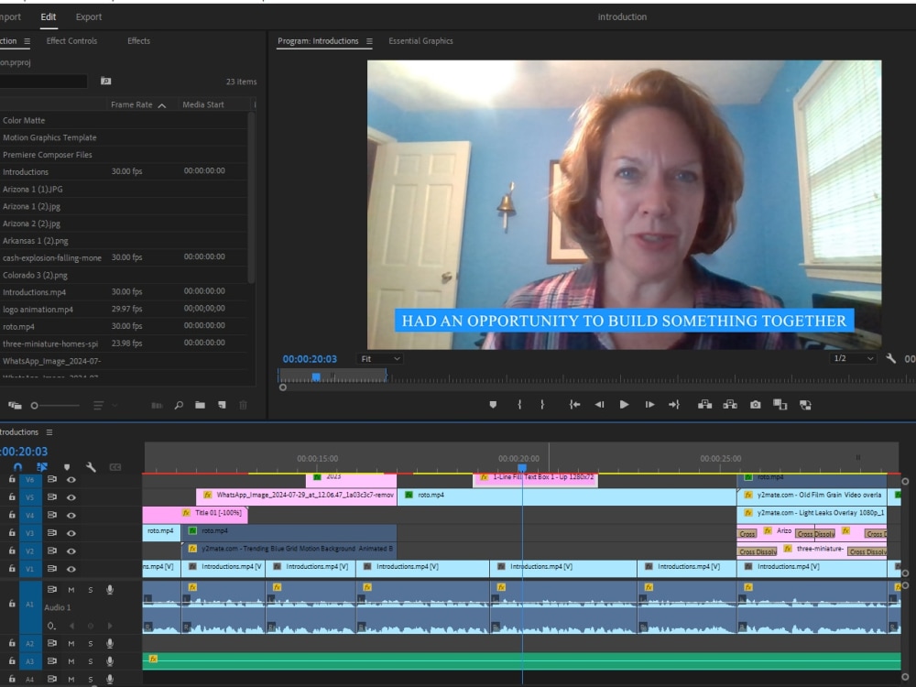
Task: Toggle sync lock on track V2
Action: pyautogui.click(x=52, y=551)
